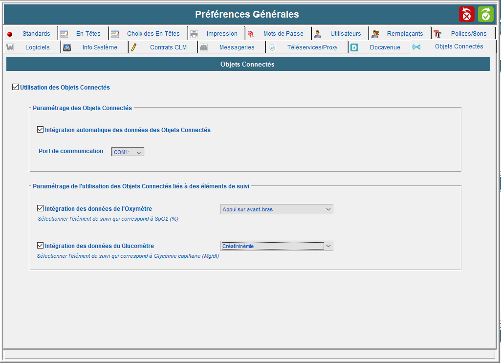Click the green validate icon in header
The width and height of the screenshot is (501, 363).
click(485, 15)
